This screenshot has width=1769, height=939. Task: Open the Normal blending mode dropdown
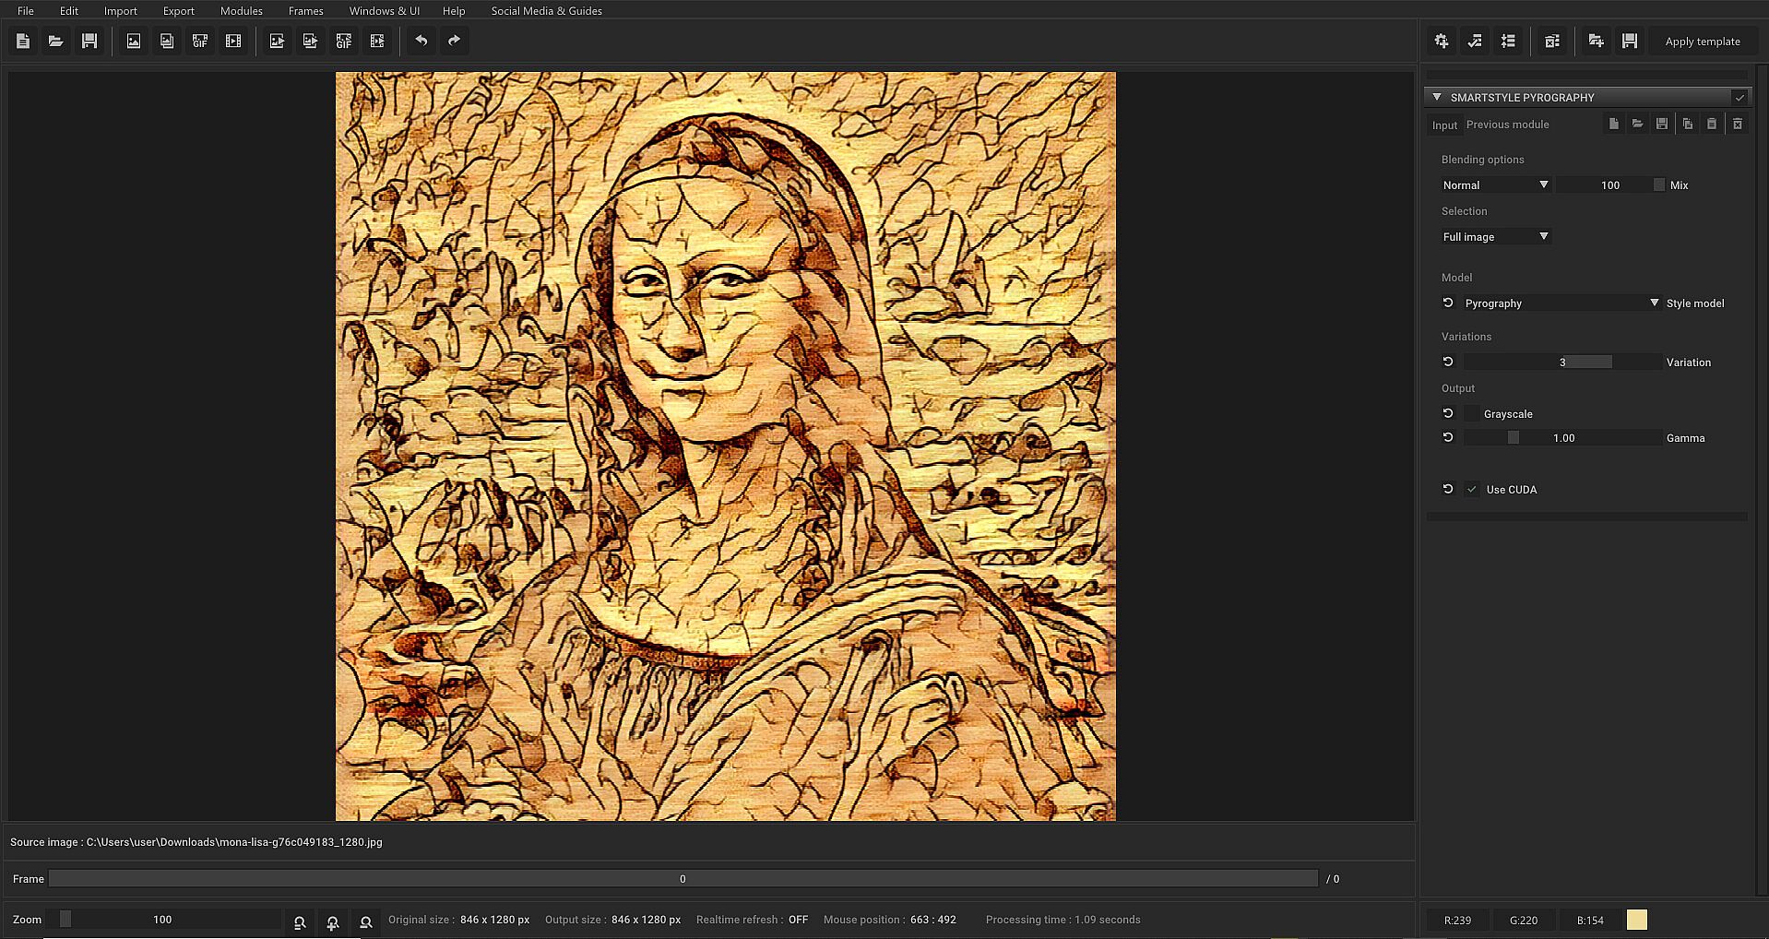click(x=1495, y=185)
